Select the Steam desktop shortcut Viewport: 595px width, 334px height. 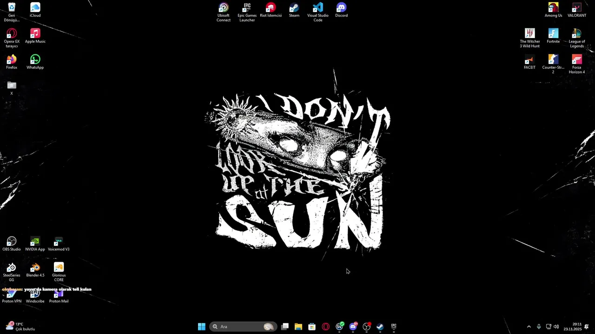click(294, 10)
